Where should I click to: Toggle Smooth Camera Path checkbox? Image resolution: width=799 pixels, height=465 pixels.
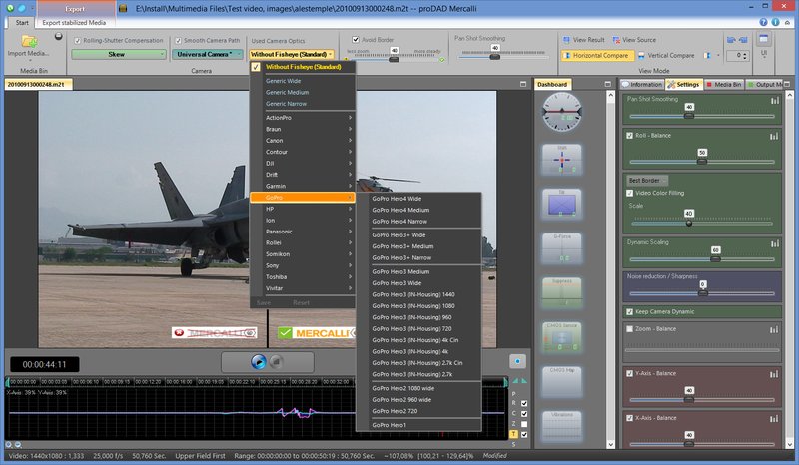pyautogui.click(x=179, y=40)
